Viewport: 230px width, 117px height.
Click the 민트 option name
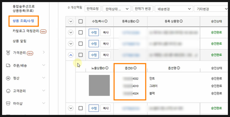(152, 78)
